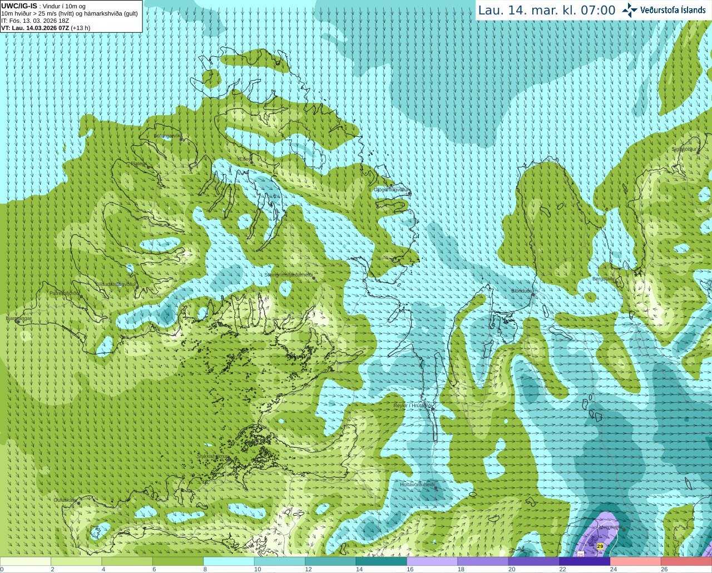The image size is (712, 573).
Task: Click the yellow 29 maximum gust marker
Action: point(600,546)
